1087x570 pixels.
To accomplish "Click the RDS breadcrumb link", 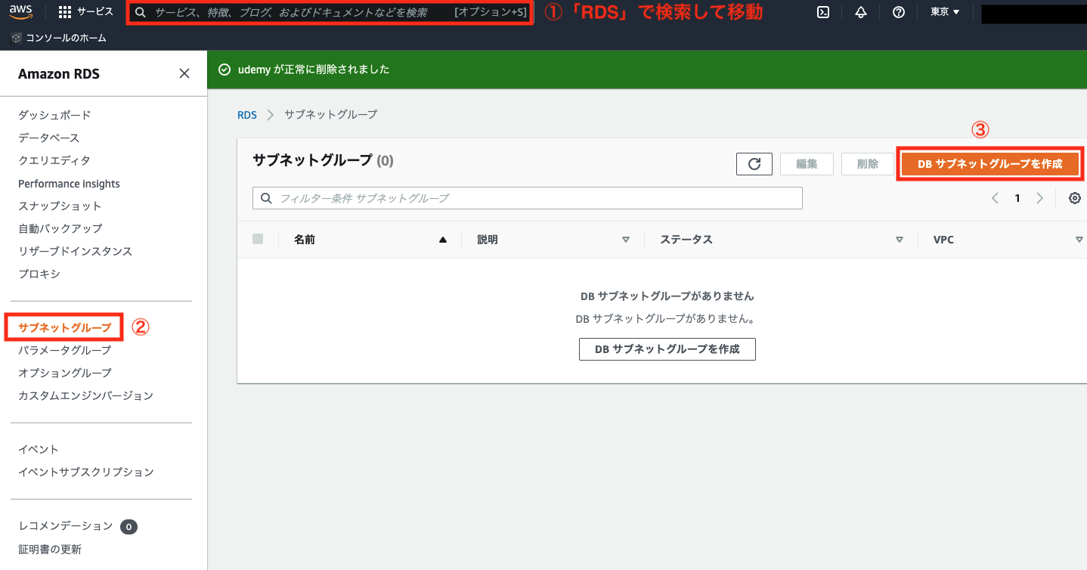I will [247, 115].
